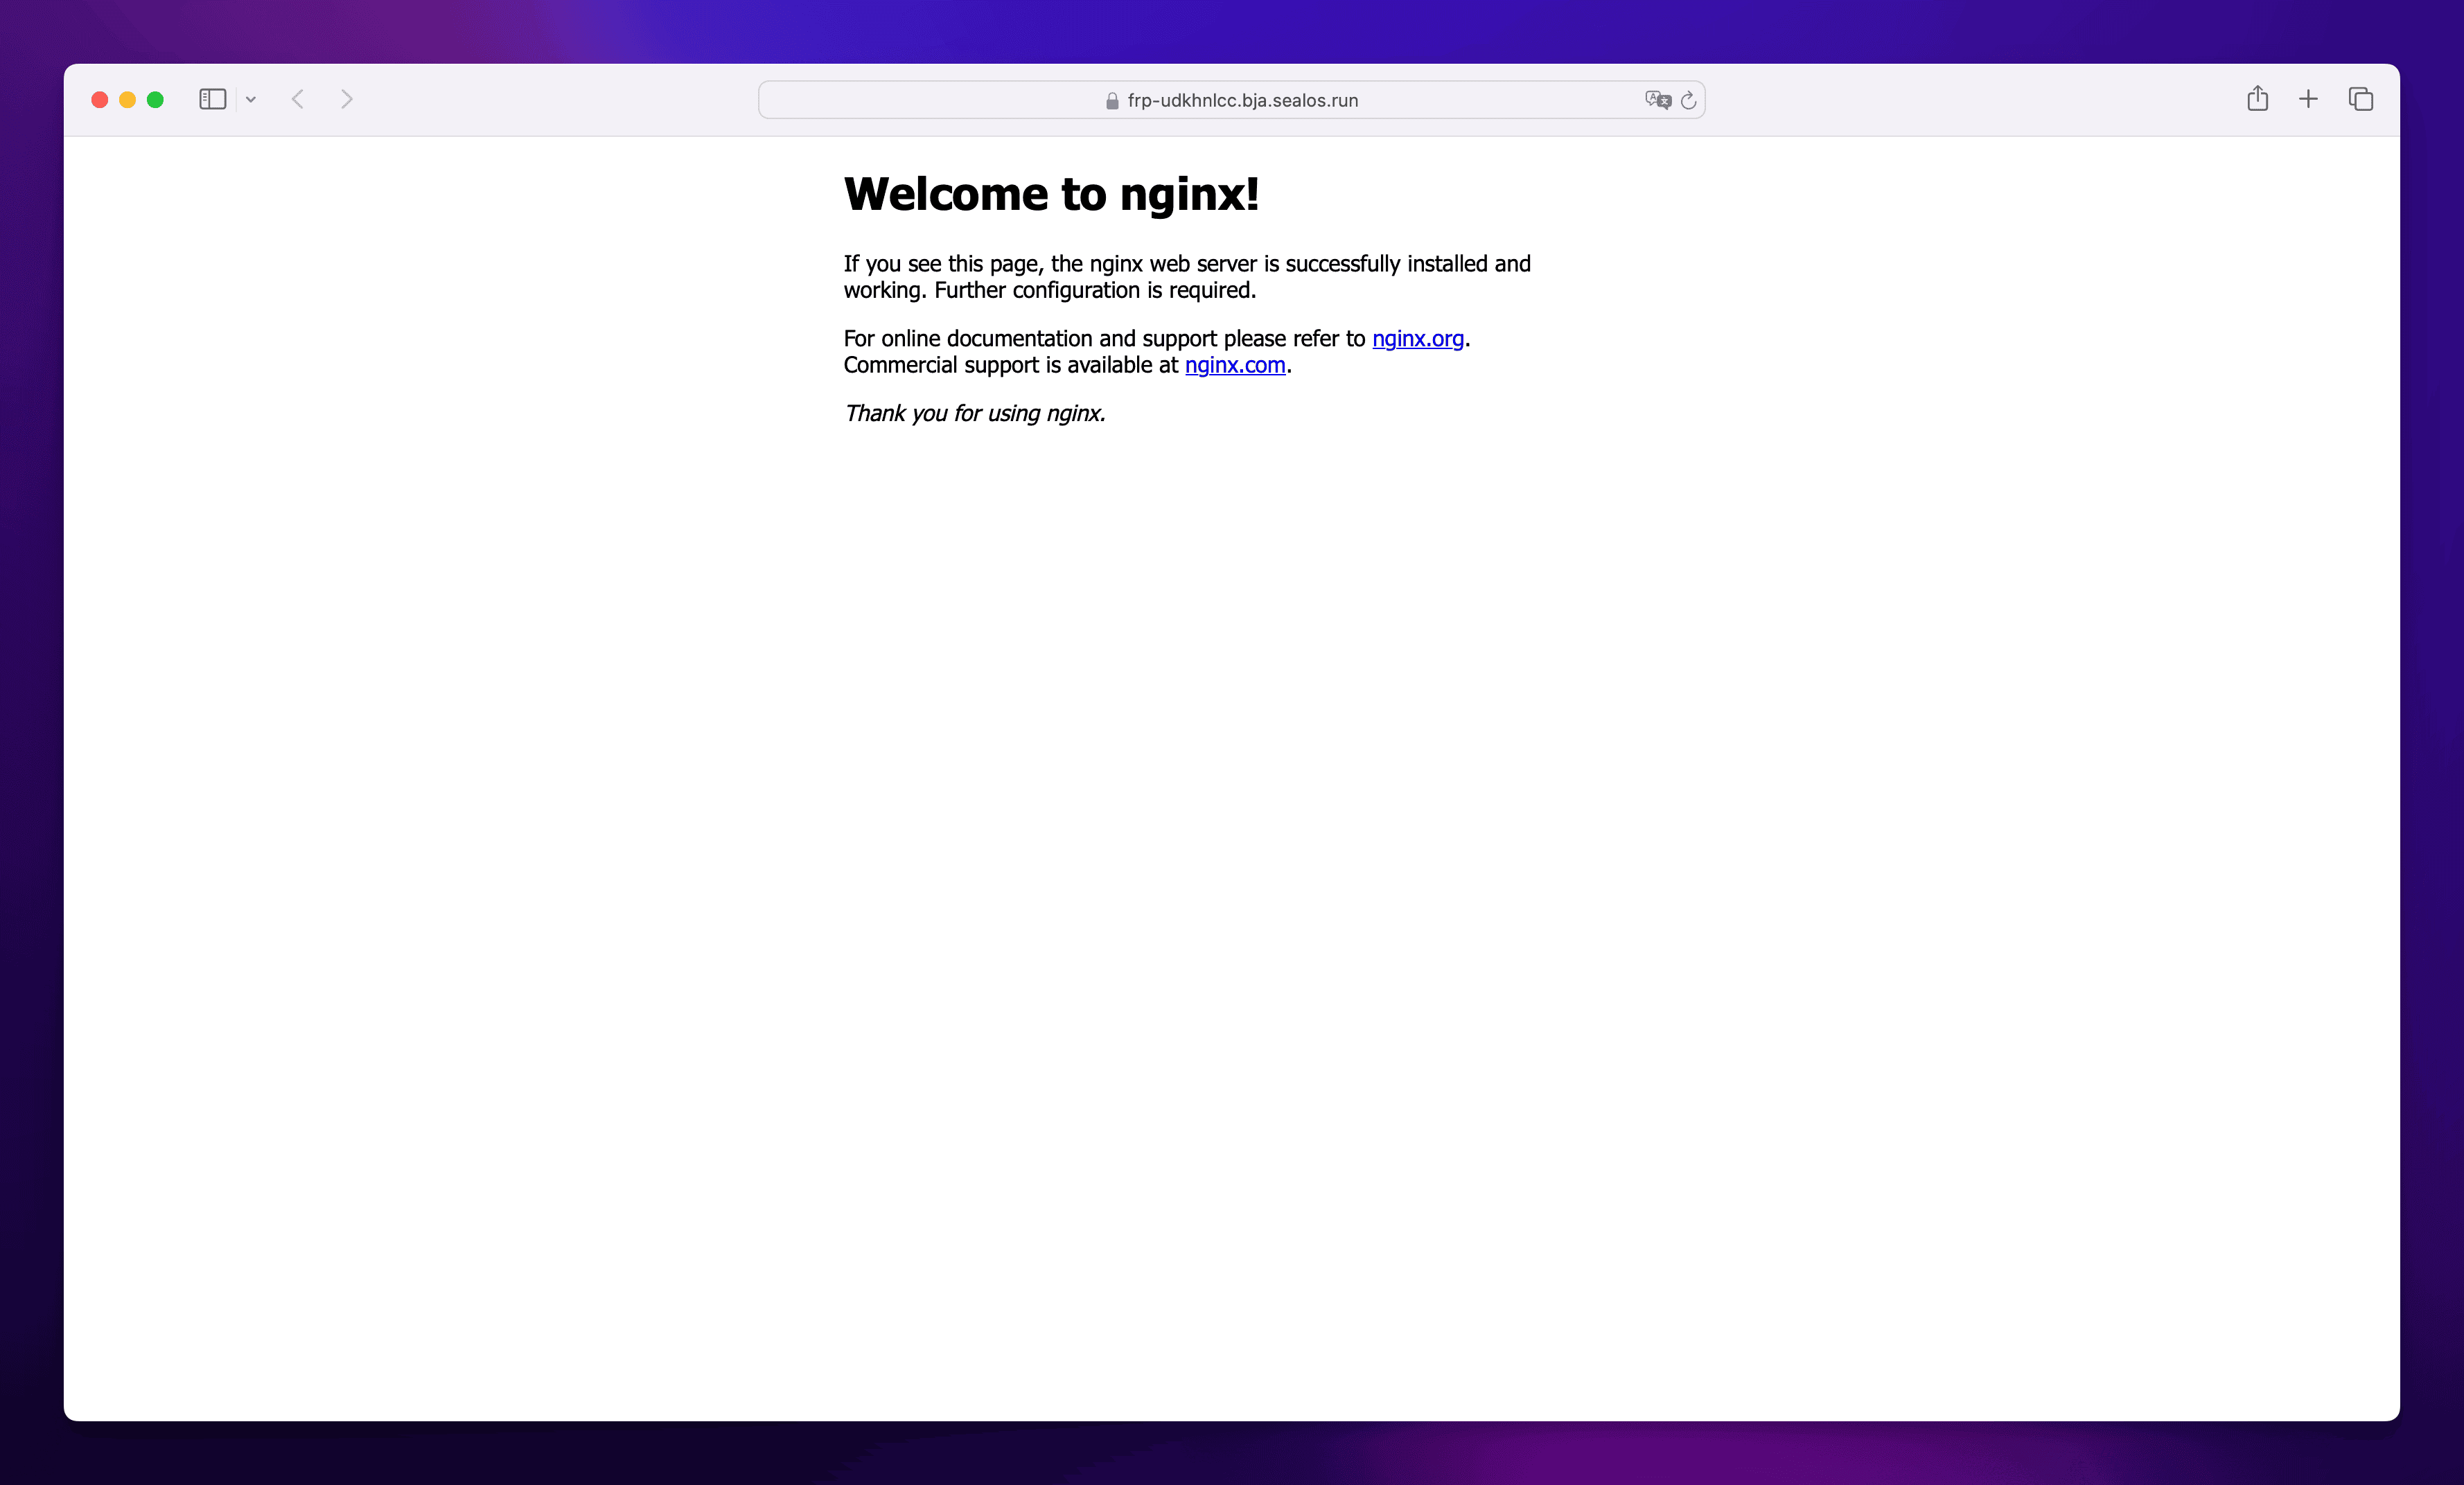Enter full screen with green button
Screen dimensions: 2464x1485
coord(155,99)
